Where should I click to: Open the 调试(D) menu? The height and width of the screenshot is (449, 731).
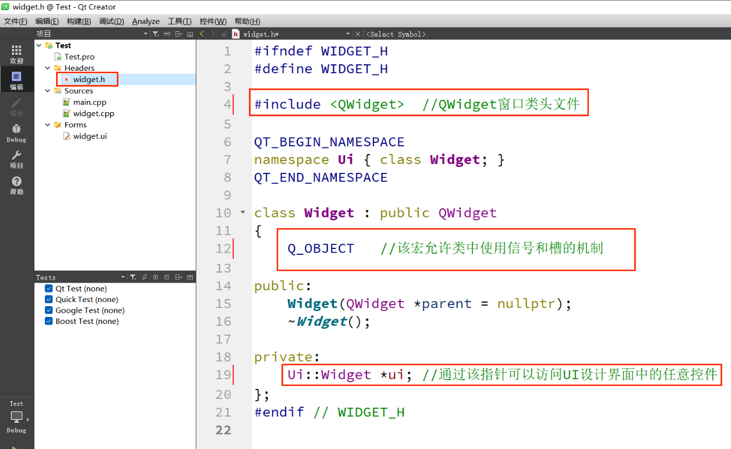tap(112, 21)
